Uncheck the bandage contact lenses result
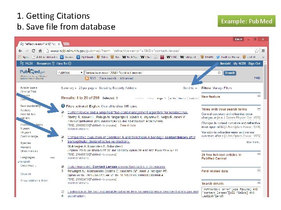The width and height of the screenshot is (281, 210). coord(62,137)
